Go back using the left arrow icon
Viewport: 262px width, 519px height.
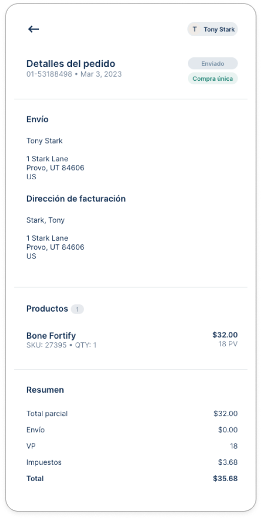(x=33, y=29)
